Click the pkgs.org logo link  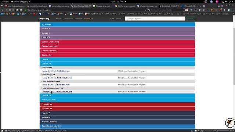[44, 19]
